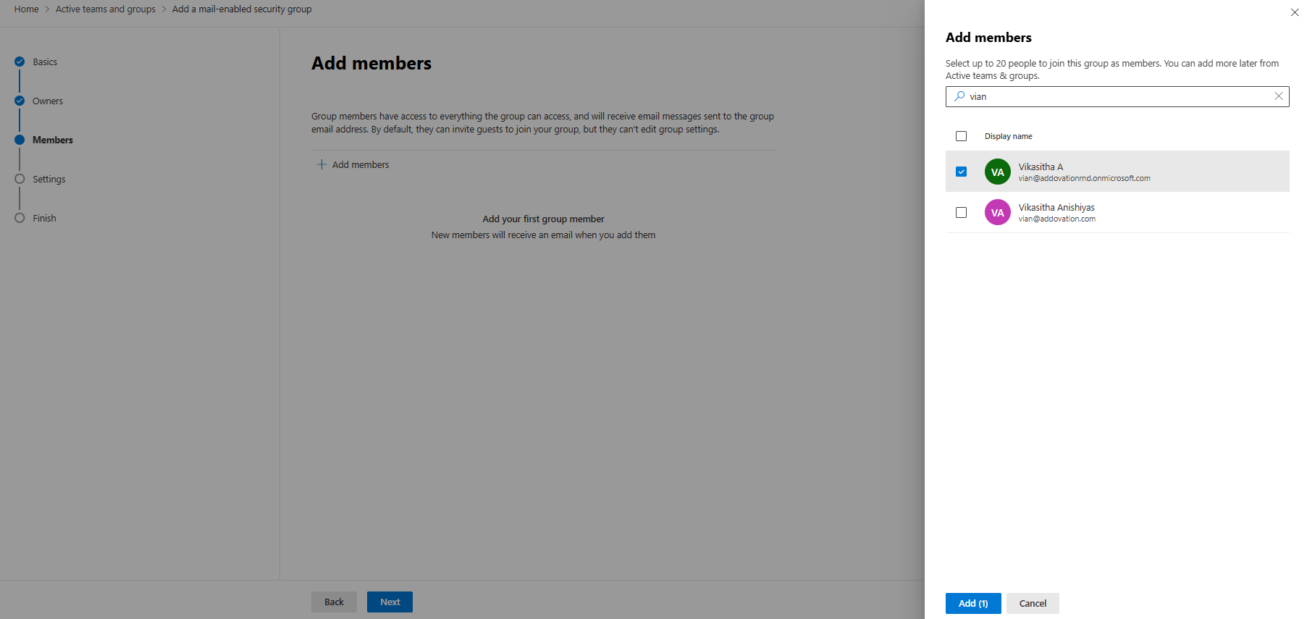The image size is (1307, 619).
Task: Open the Active teams and groups breadcrumb
Action: (106, 9)
